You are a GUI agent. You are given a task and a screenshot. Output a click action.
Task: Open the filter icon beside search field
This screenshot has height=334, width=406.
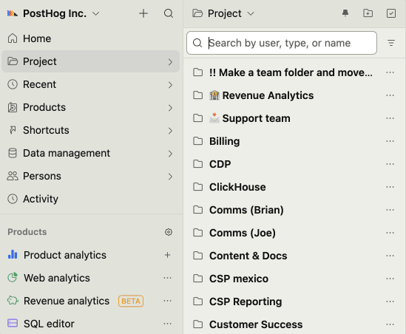391,43
